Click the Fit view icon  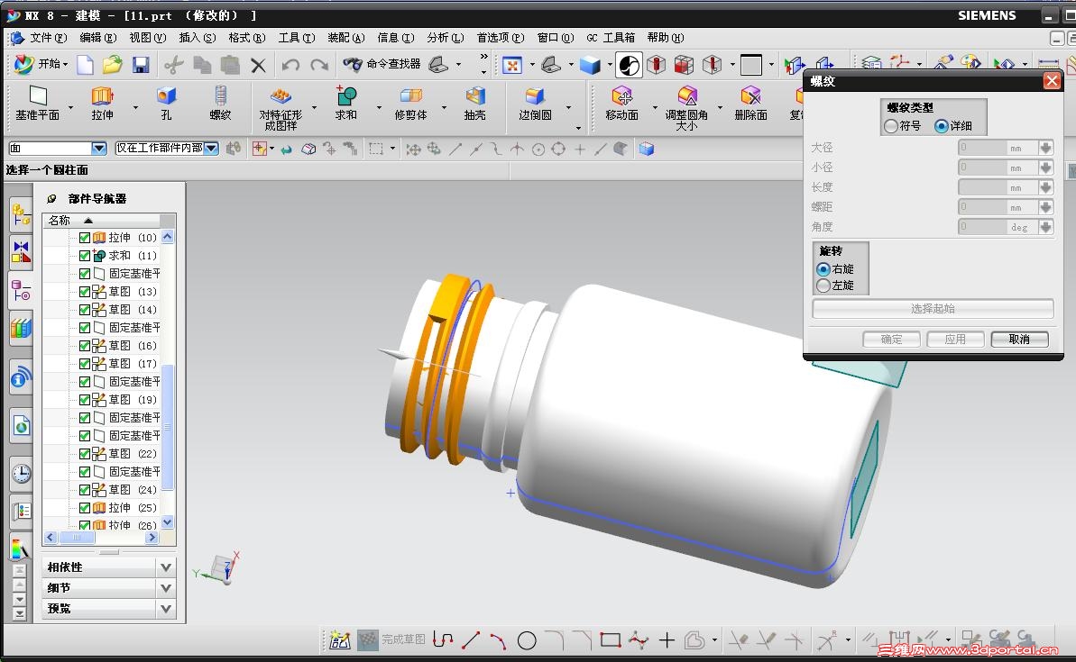click(x=512, y=65)
